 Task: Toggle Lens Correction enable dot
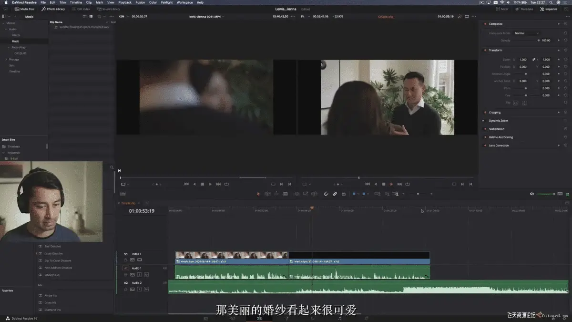[485, 145]
